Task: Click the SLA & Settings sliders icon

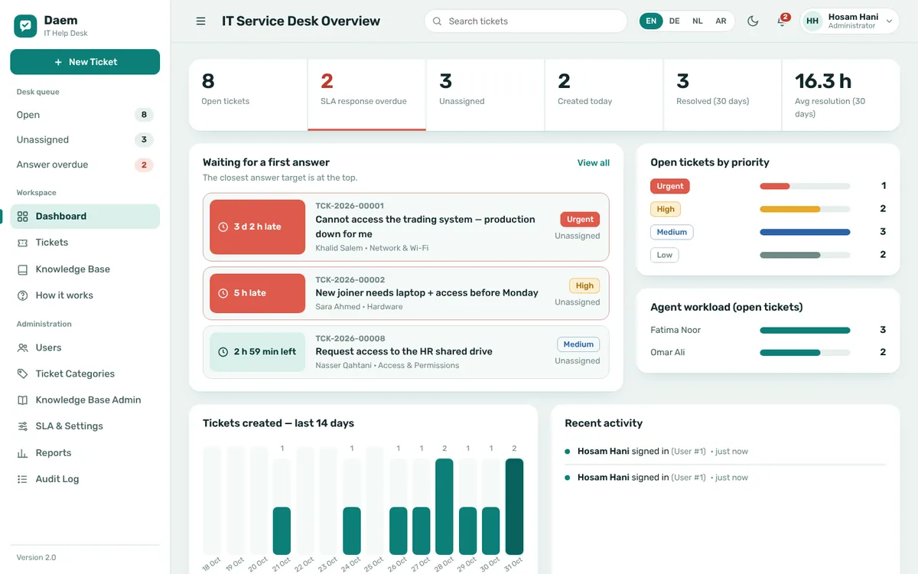Action: [x=22, y=426]
